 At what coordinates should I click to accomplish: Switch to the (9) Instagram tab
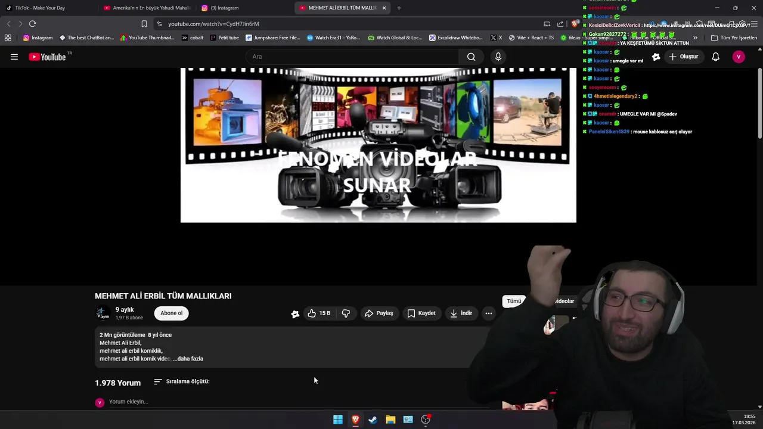[244, 8]
